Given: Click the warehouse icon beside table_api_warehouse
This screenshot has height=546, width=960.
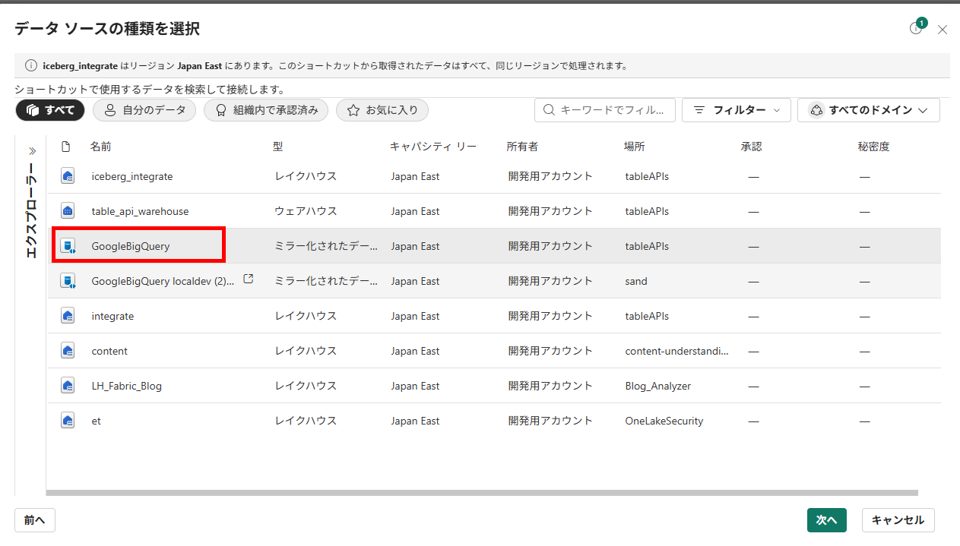Looking at the screenshot, I should 68,211.
